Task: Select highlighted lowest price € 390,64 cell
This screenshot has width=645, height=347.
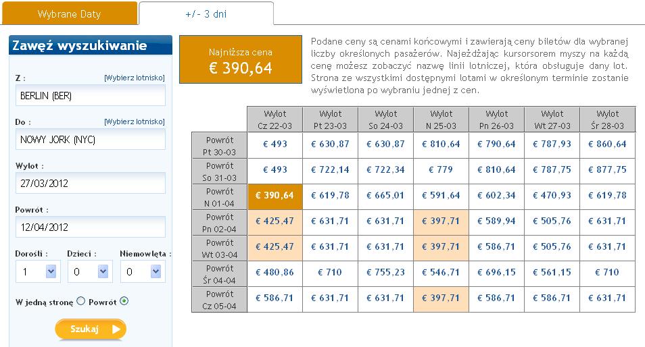Action: pyautogui.click(x=274, y=196)
